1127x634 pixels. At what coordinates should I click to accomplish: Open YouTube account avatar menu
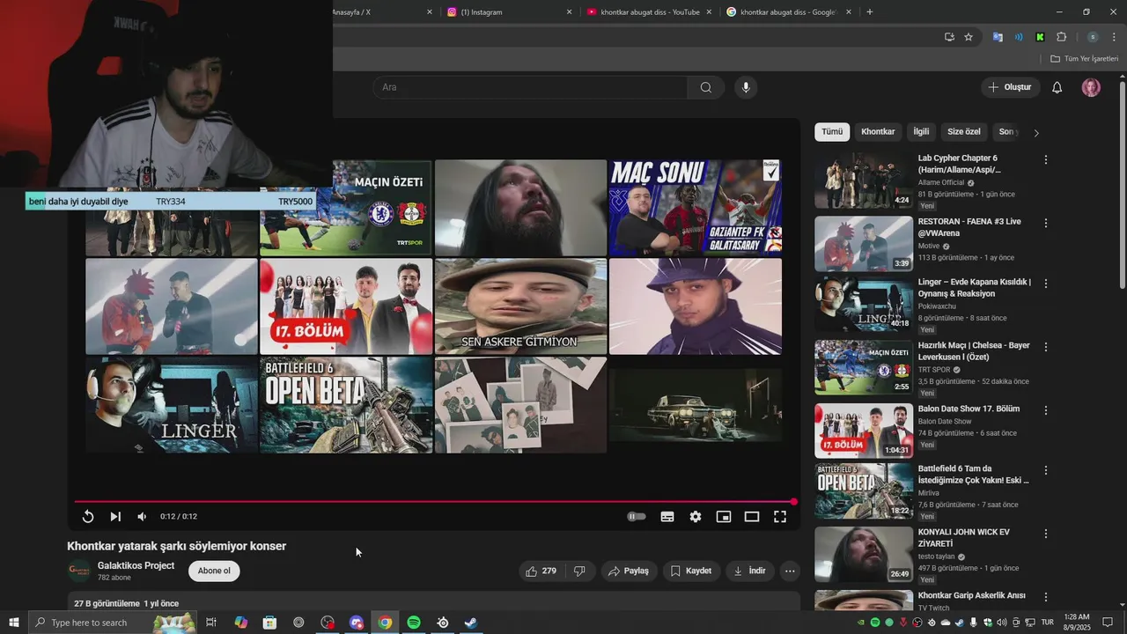coord(1091,87)
